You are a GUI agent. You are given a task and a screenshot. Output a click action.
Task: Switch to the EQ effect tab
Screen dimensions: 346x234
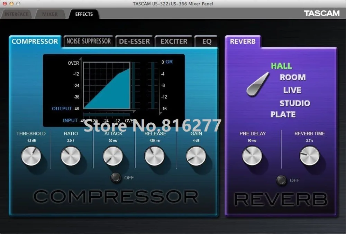[x=207, y=41]
